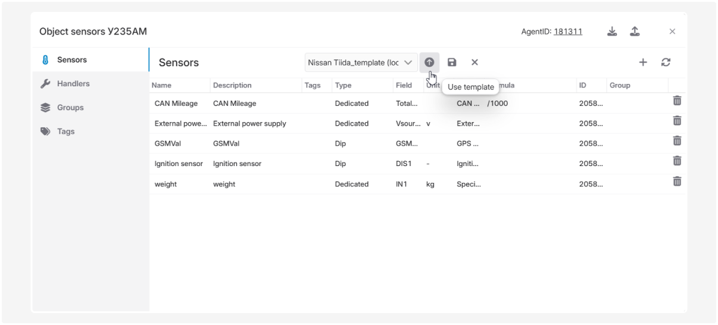Delete the weight sensor row
The height and width of the screenshot is (325, 718).
point(677,182)
